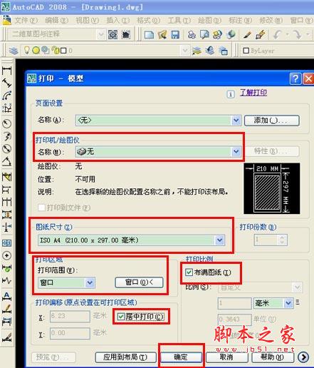Open the Layer Properties Manager icon

[x=14, y=51]
